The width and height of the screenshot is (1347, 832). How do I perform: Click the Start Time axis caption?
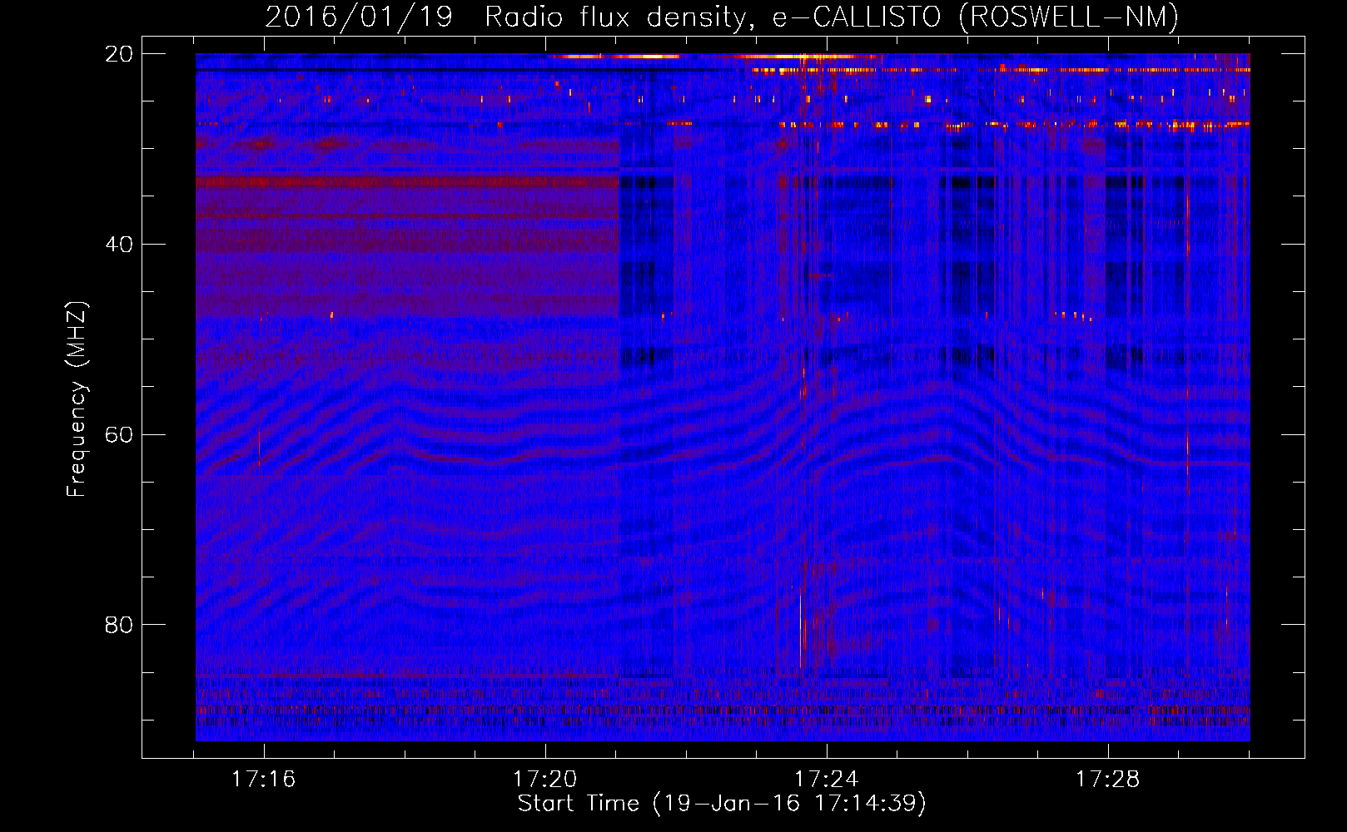(x=722, y=804)
